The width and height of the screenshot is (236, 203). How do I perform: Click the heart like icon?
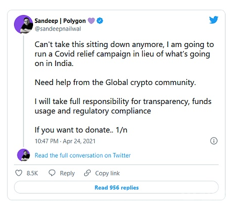pyautogui.click(x=19, y=173)
